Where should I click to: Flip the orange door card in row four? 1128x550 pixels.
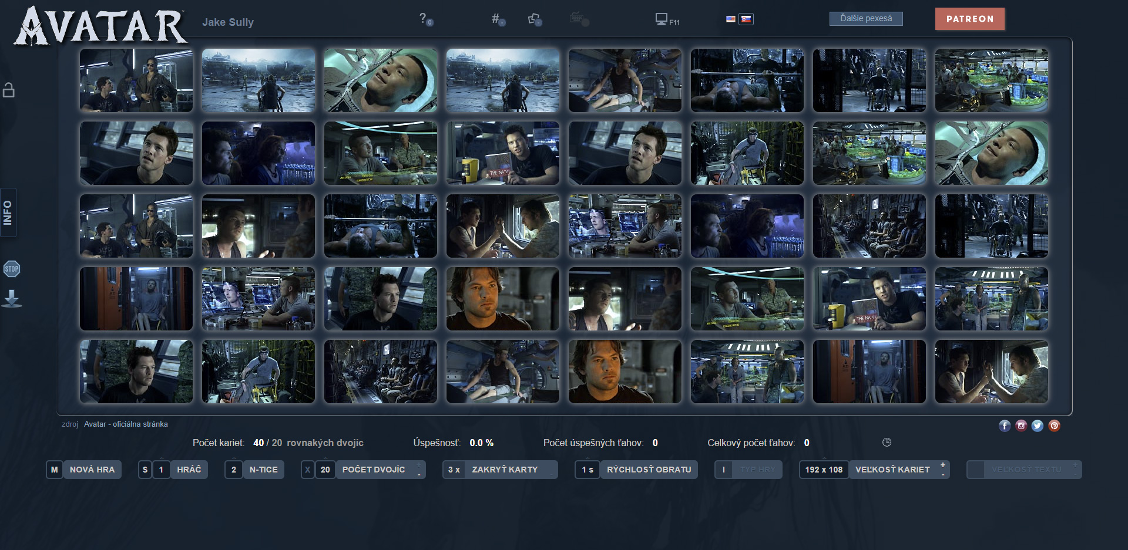click(x=136, y=299)
